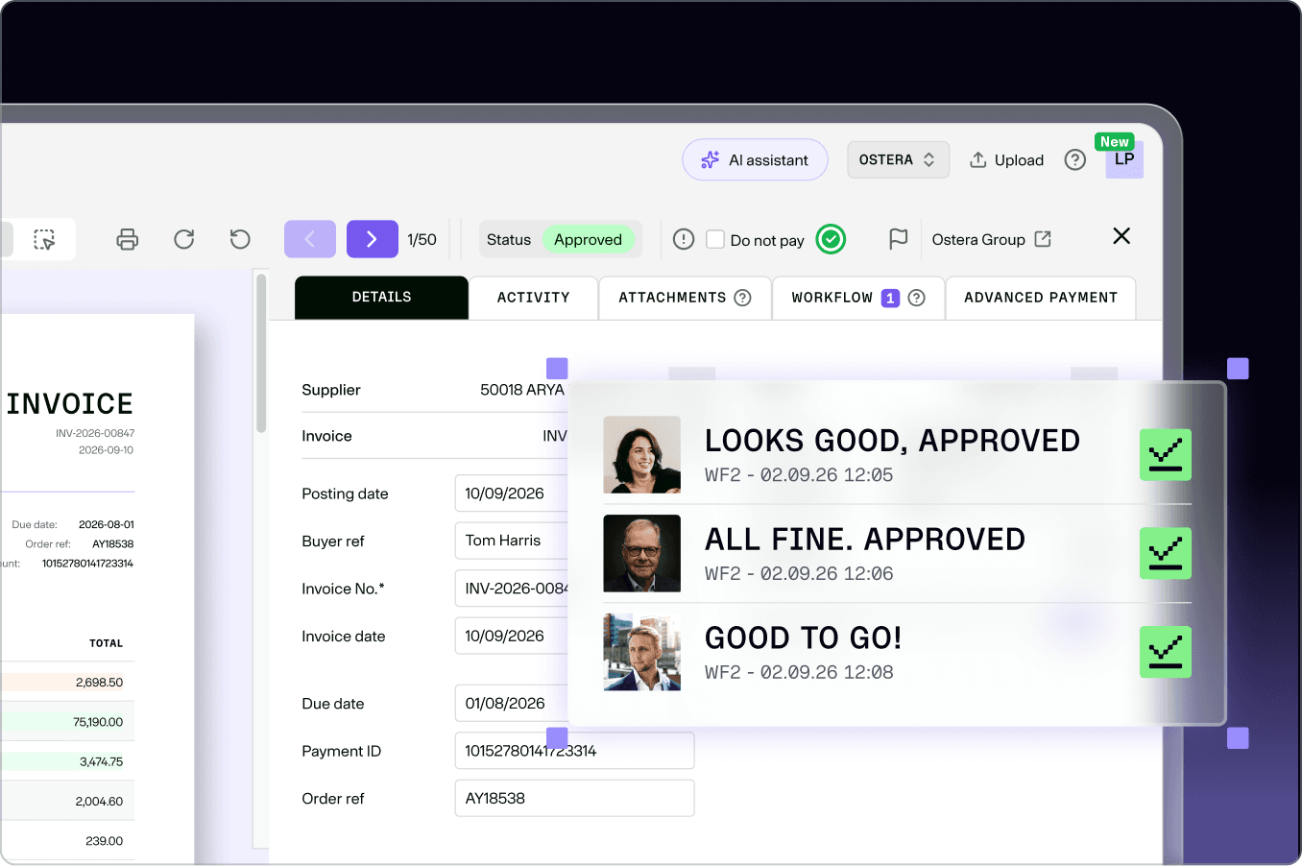
Task: Click the exclamation warning icon
Action: click(x=684, y=239)
